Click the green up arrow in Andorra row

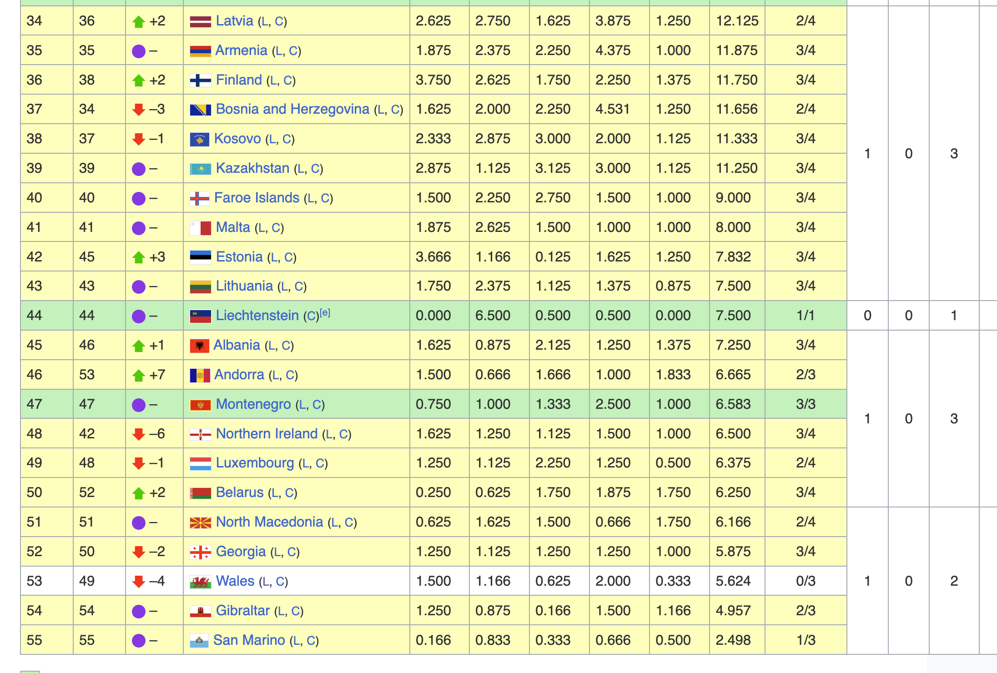click(139, 375)
